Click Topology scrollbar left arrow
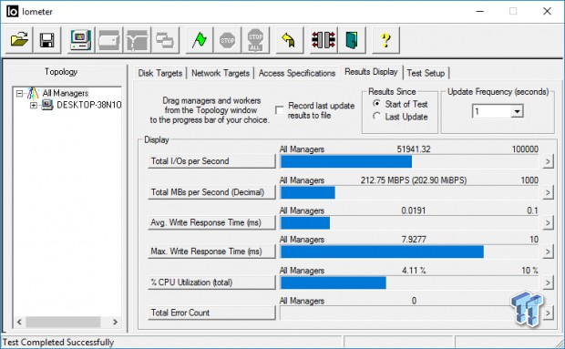This screenshot has height=349, width=565. pos(19,322)
